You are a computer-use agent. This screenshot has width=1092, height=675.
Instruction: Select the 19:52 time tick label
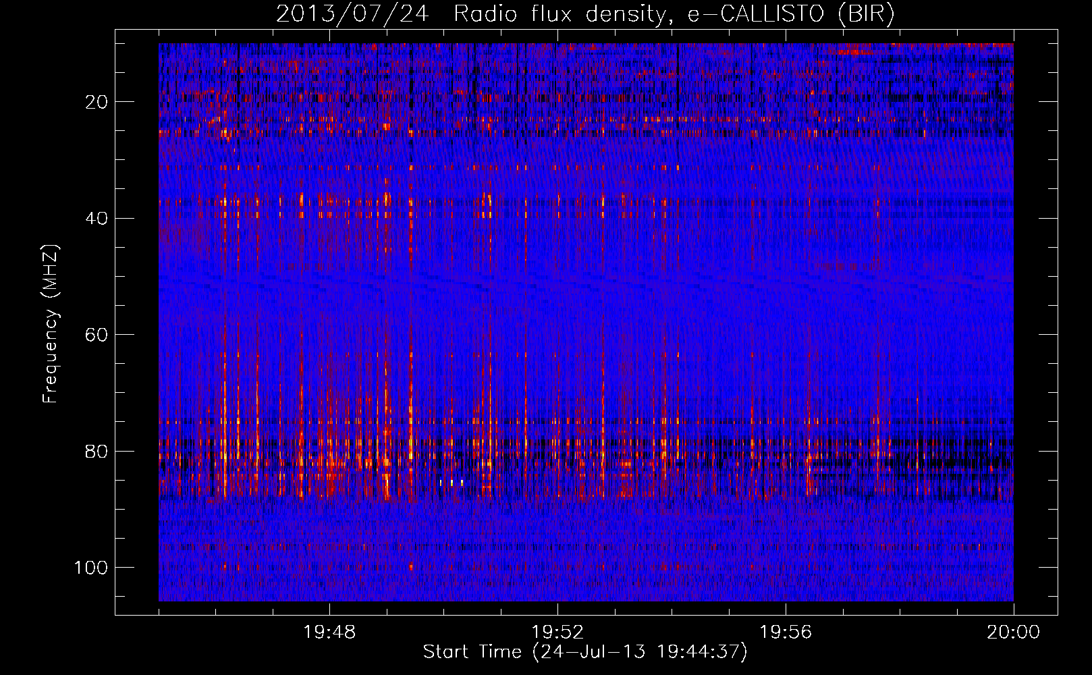click(557, 632)
